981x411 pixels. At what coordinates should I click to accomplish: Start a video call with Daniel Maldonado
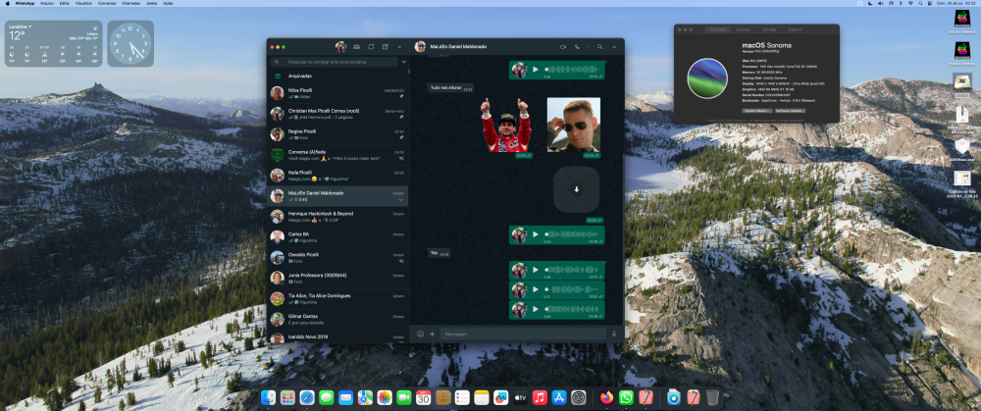[563, 47]
